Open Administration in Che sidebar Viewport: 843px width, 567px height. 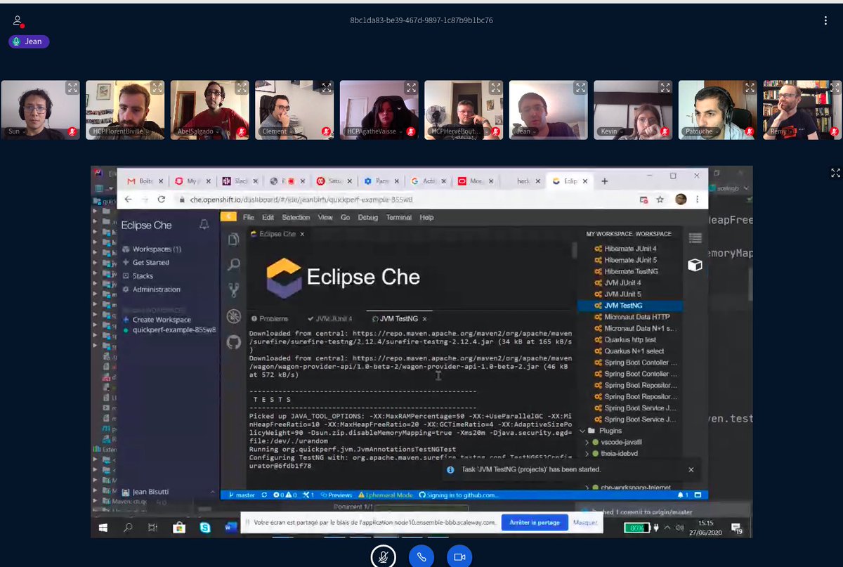point(151,289)
